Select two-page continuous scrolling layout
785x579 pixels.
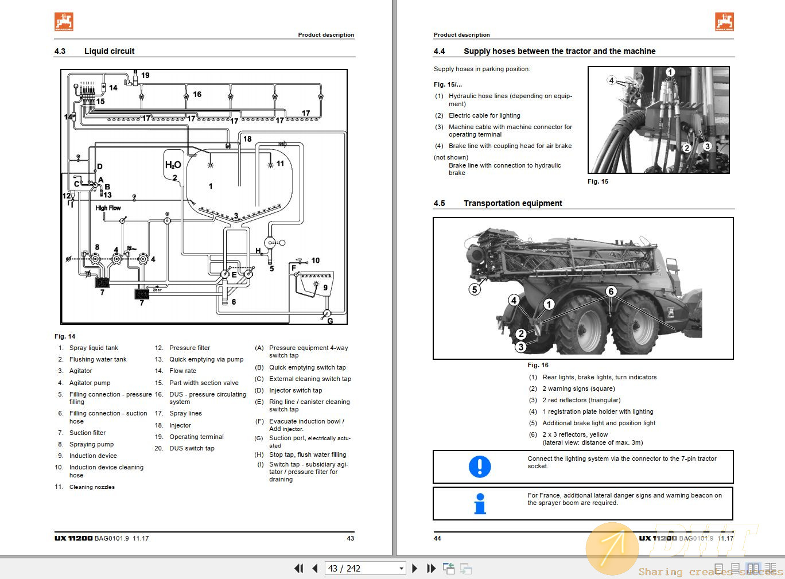771,569
